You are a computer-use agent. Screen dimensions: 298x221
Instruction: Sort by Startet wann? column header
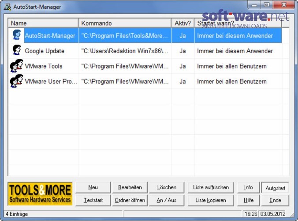(x=238, y=23)
